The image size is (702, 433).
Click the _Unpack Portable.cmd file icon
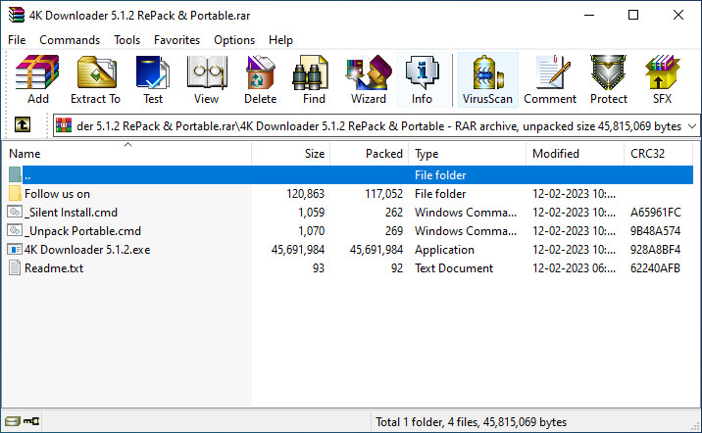point(15,230)
